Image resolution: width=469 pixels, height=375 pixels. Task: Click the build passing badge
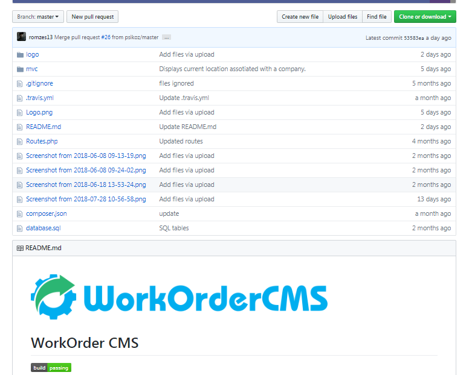coord(51,368)
